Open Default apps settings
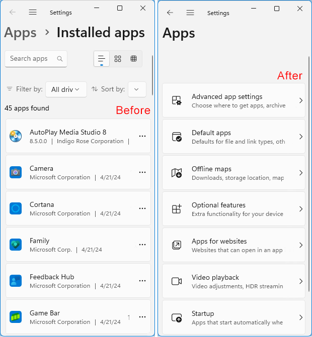This screenshot has width=312, height=337. [233, 137]
